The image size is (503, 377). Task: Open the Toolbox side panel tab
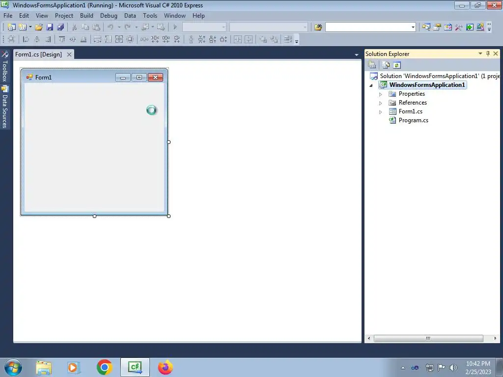5,67
